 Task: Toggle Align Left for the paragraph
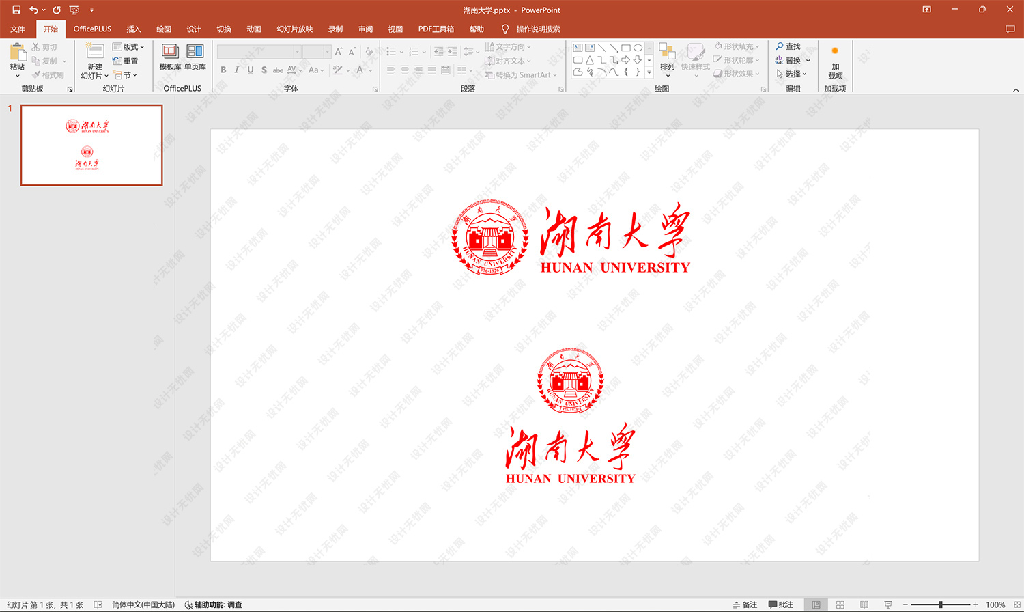[x=391, y=70]
